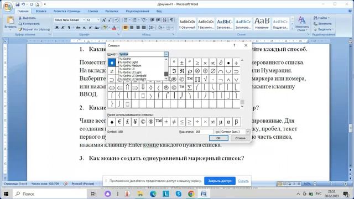Open the Найти find tool

[322, 18]
